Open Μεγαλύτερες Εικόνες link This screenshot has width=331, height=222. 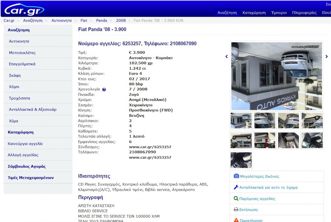pyautogui.click(x=260, y=177)
